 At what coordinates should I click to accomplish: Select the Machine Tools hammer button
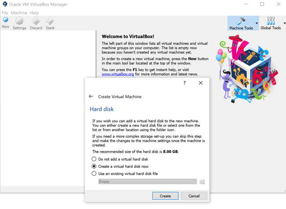(x=241, y=23)
